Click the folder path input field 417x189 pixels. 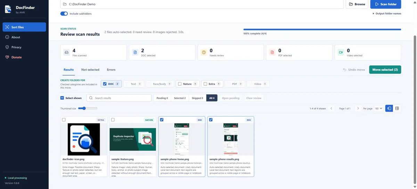click(202, 4)
